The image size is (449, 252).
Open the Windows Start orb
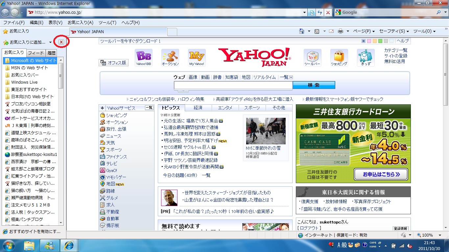pos(9,245)
